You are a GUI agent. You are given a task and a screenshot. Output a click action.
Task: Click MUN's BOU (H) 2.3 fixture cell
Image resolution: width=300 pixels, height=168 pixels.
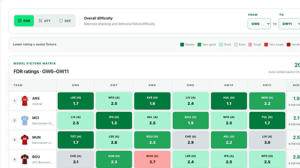pyautogui.click(x=152, y=140)
